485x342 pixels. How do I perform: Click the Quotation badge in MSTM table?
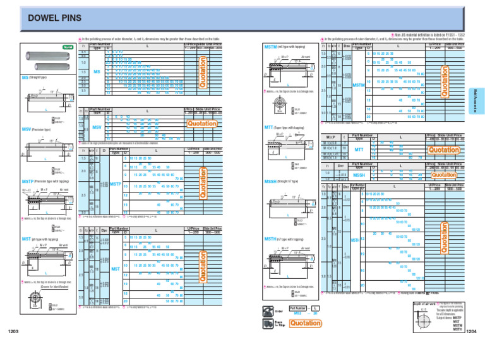point(445,82)
